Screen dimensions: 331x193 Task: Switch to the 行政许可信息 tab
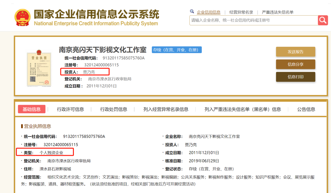tap(70, 109)
